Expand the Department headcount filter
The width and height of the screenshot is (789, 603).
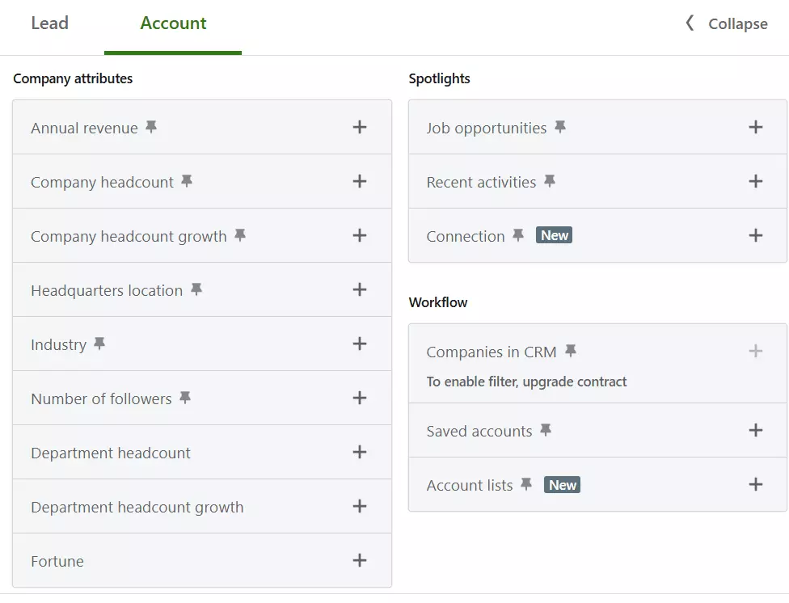click(x=360, y=452)
